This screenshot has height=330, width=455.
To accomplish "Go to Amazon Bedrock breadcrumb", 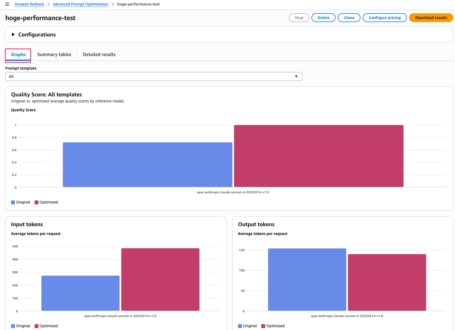I will [x=29, y=4].
